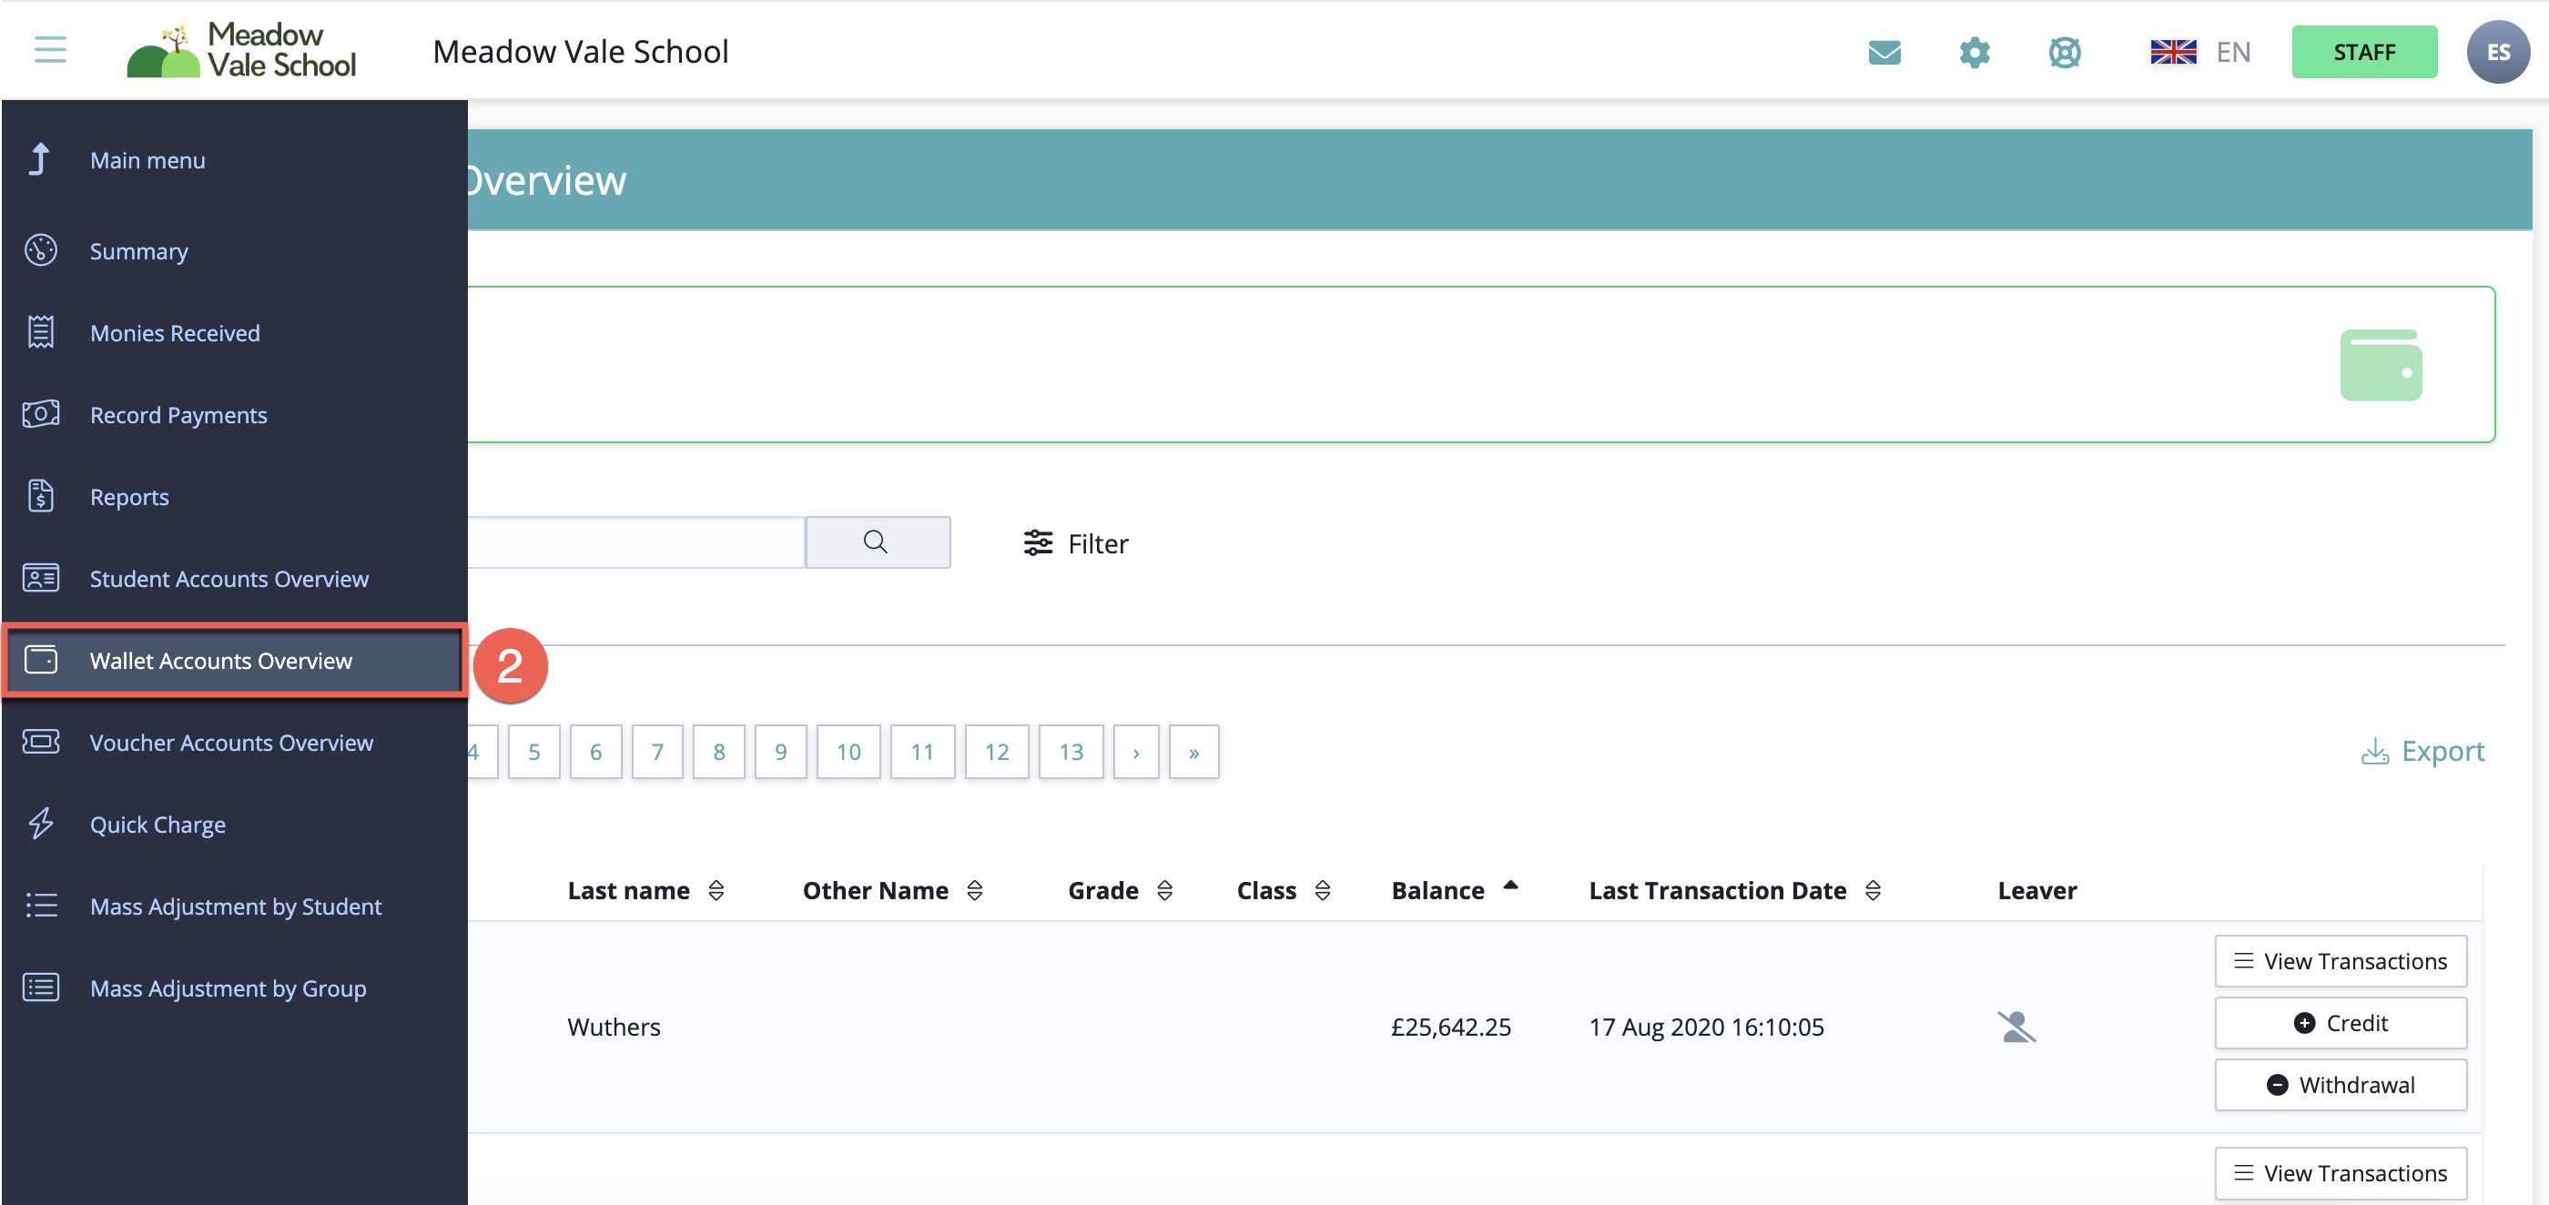Toggle Balance column sort order

[x=1510, y=886]
